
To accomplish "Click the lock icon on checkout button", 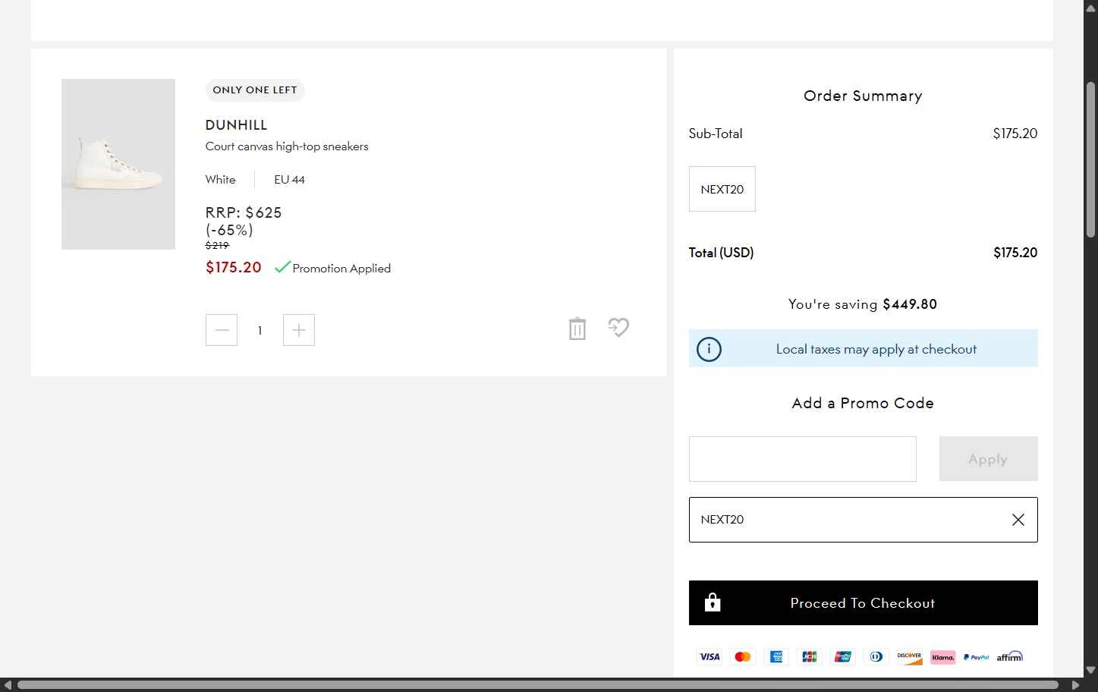I will point(713,602).
